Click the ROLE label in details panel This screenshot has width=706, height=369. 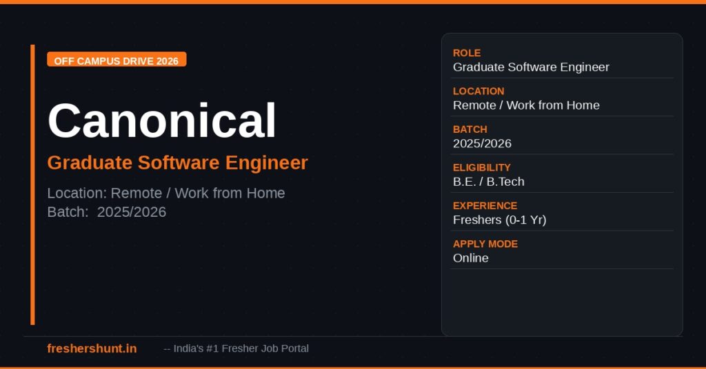(x=467, y=53)
